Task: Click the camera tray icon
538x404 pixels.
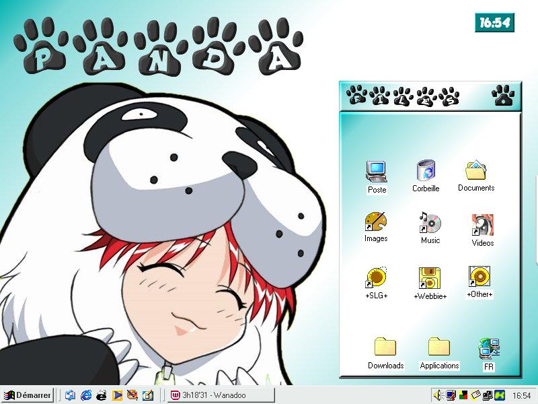Action: pos(475,395)
